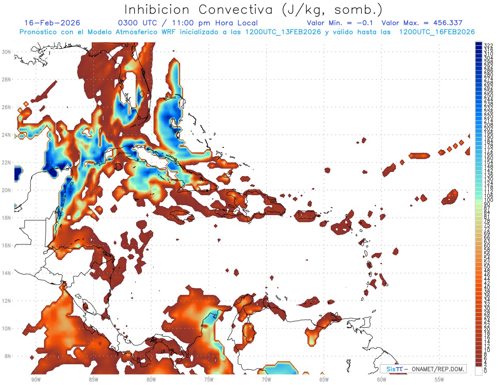This screenshot has height=385, width=498.
Task: Click the "24N" latitude label
Action: point(7,135)
